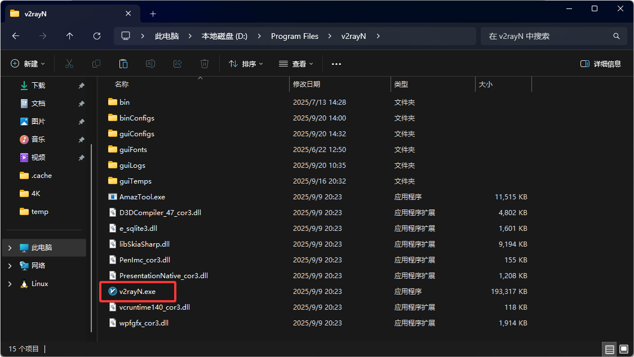Open the v2rayN.exe application file
Image resolution: width=634 pixels, height=357 pixels.
(x=137, y=292)
